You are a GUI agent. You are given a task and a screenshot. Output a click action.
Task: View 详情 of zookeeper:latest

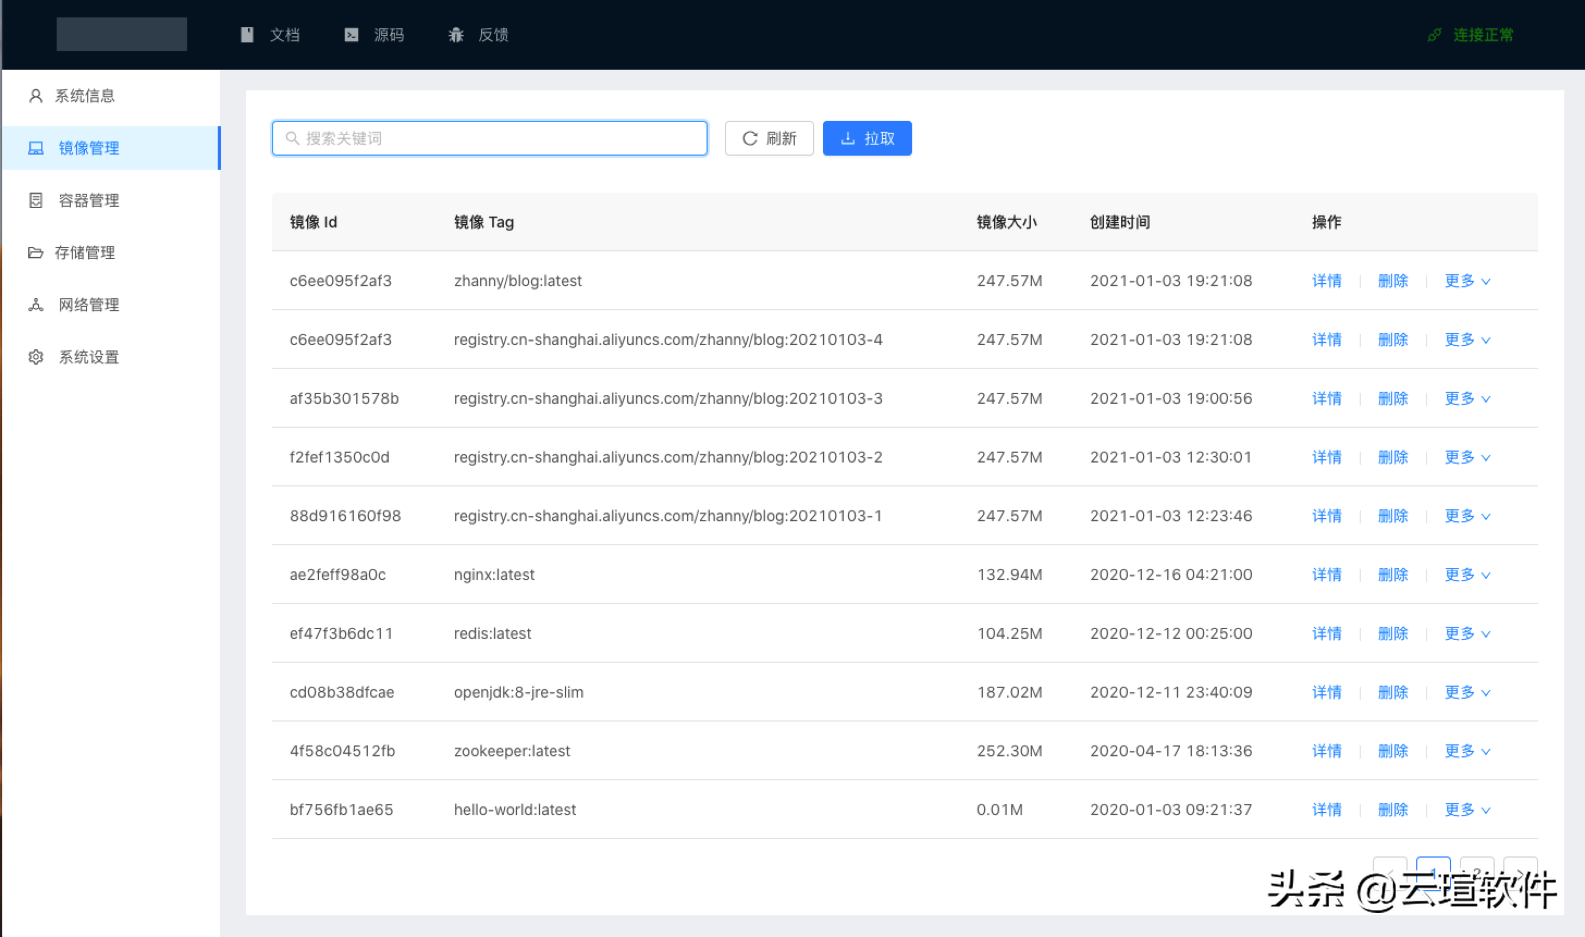pyautogui.click(x=1326, y=751)
